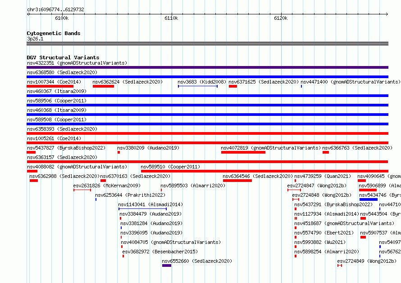
Task: Click nsv4471400 gnomADStructuralVariants label
Action: (351, 82)
